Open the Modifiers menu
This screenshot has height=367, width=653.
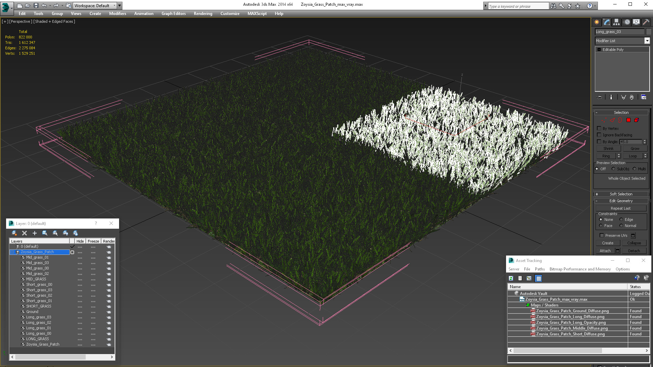(117, 14)
